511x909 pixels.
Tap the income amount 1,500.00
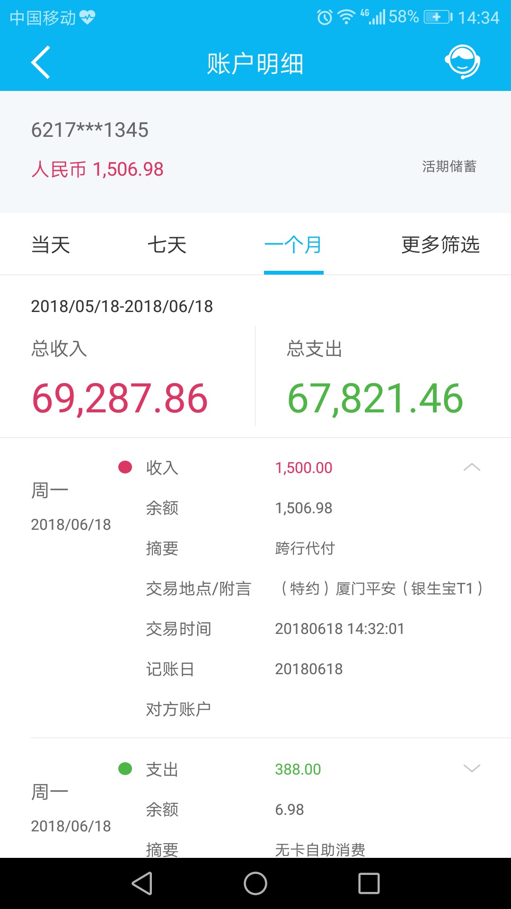point(304,468)
